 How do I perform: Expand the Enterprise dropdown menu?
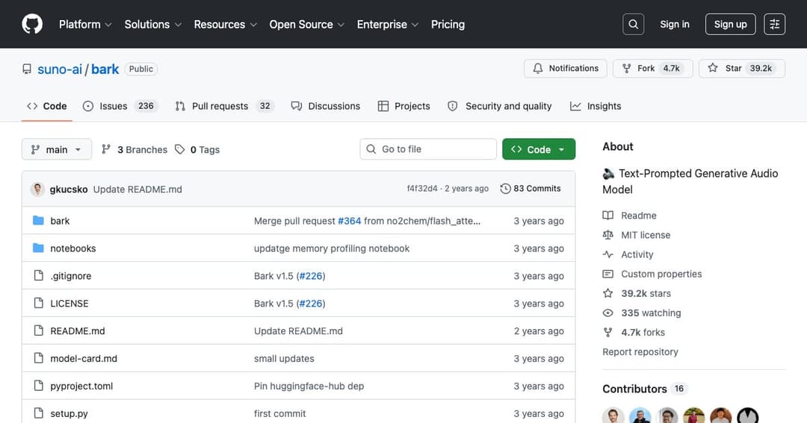click(388, 24)
